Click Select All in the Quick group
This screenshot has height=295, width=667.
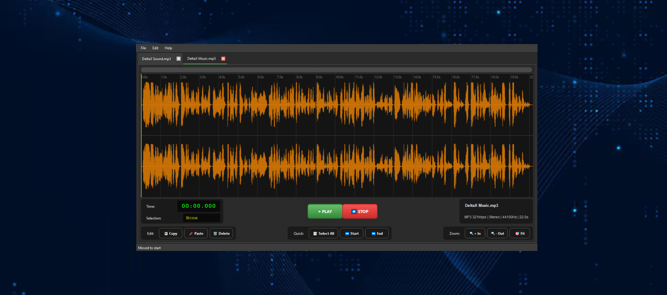pos(323,234)
